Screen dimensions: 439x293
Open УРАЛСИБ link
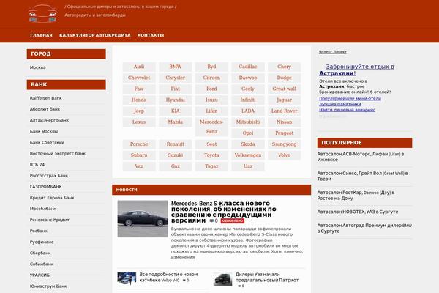(x=40, y=275)
